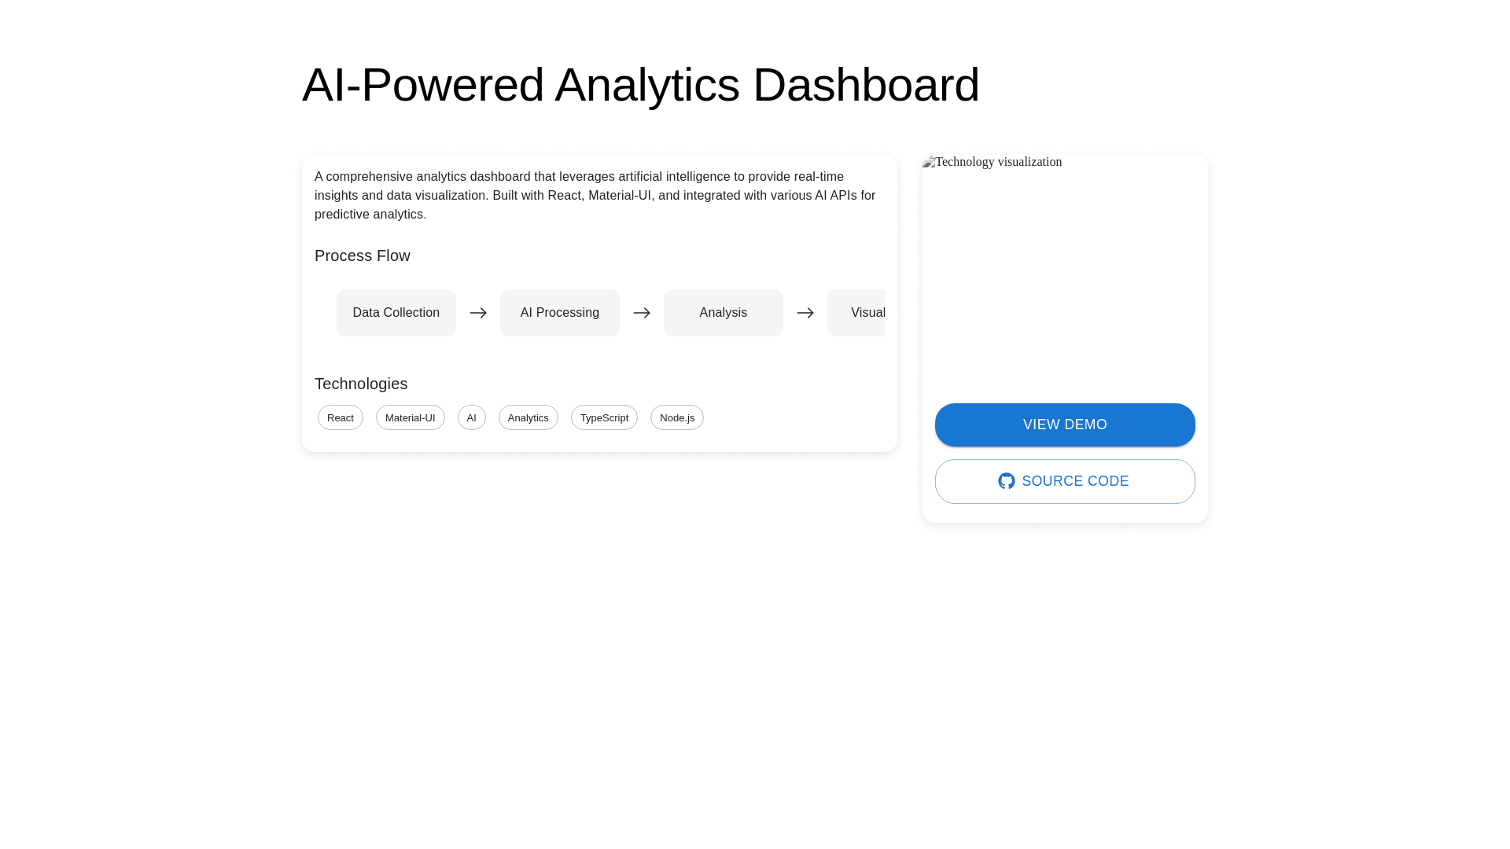Click the arrow after the Analysis step
1510x849 pixels.
(805, 313)
